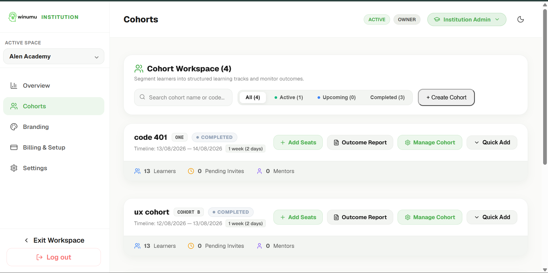Click Exit Workspace
Viewport: 548px width, 273px height.
click(54, 240)
